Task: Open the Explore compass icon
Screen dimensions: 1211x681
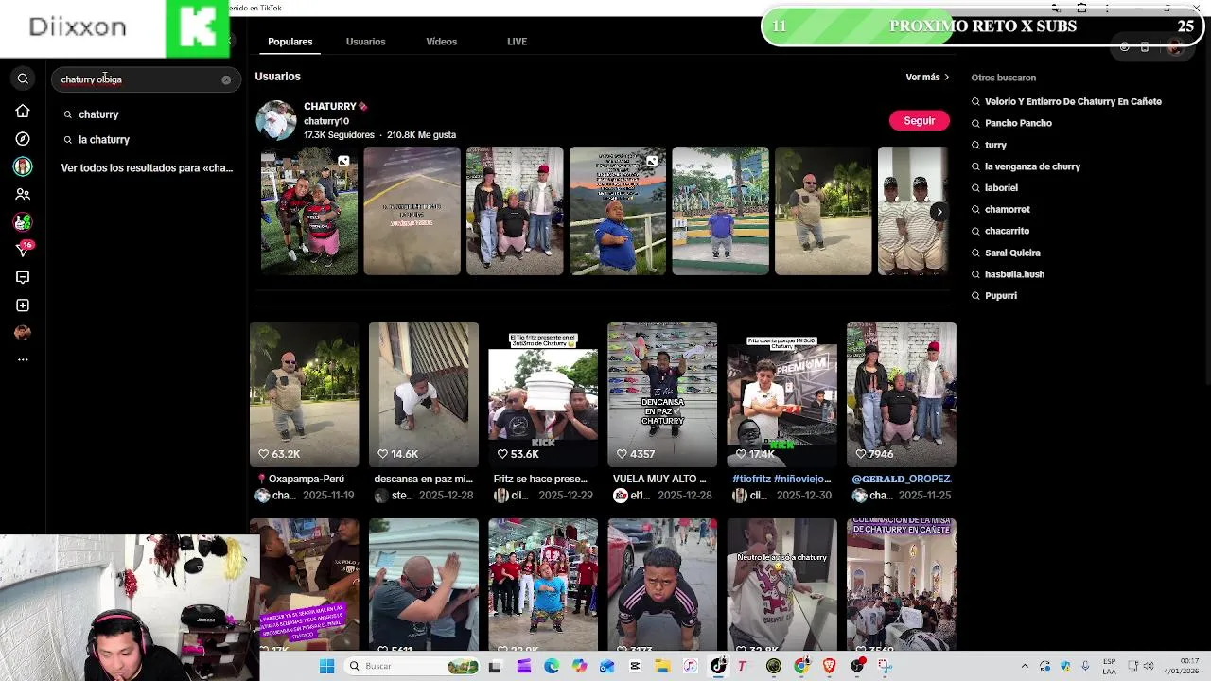Action: pos(23,139)
